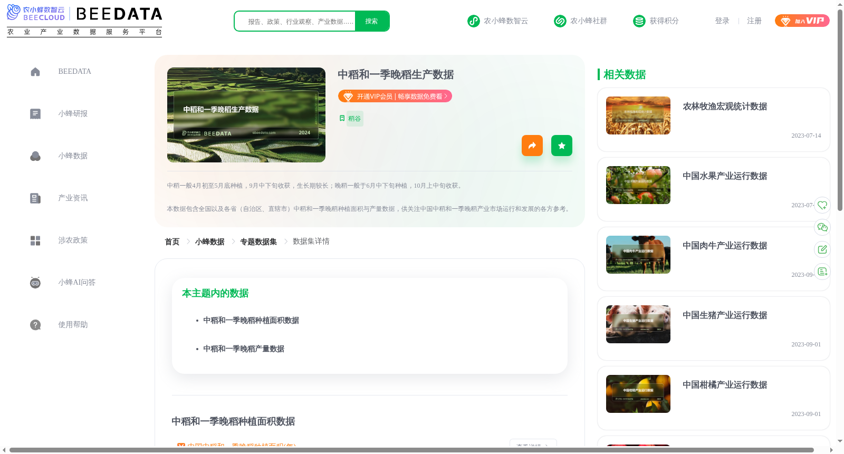Image resolution: width=844 pixels, height=454 pixels.
Task: Open the 产业资讯 news icon
Action: pyautogui.click(x=35, y=198)
